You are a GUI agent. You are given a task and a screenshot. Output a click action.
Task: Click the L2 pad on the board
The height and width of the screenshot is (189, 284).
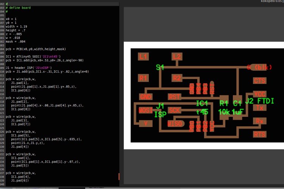(177, 57)
